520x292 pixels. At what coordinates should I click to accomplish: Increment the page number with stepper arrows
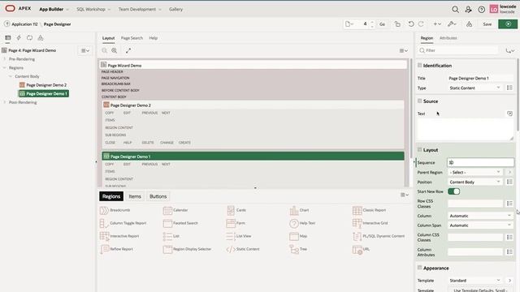(372, 22)
